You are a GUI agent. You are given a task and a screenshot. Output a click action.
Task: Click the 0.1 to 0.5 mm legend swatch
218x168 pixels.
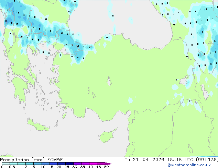(6, 164)
